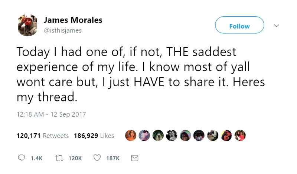Follow James Morales
The height and width of the screenshot is (174, 297).
click(239, 26)
